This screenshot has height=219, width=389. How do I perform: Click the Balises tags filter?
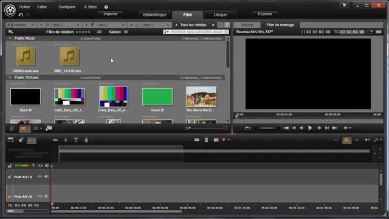(x=118, y=32)
